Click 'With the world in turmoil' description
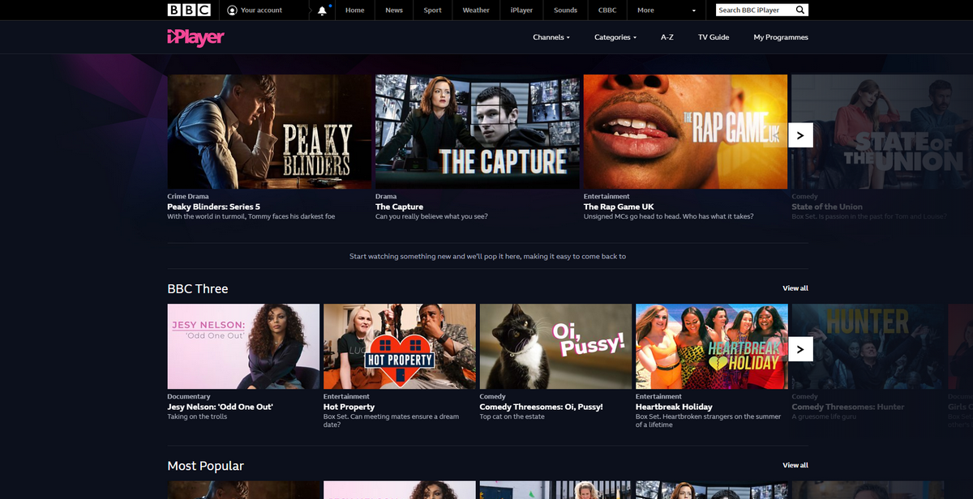 tap(251, 216)
